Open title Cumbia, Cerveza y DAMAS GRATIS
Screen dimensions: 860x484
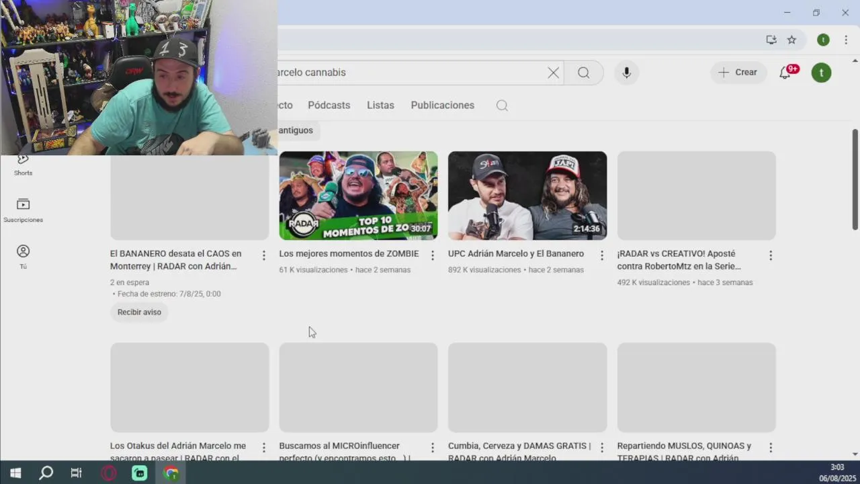[x=519, y=452]
